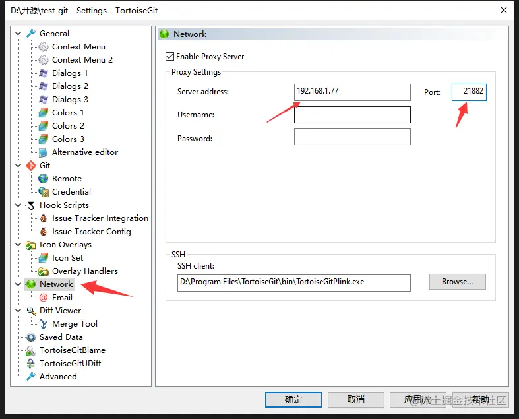Browse for SSH client executable
This screenshot has height=419, width=519.
pos(458,282)
